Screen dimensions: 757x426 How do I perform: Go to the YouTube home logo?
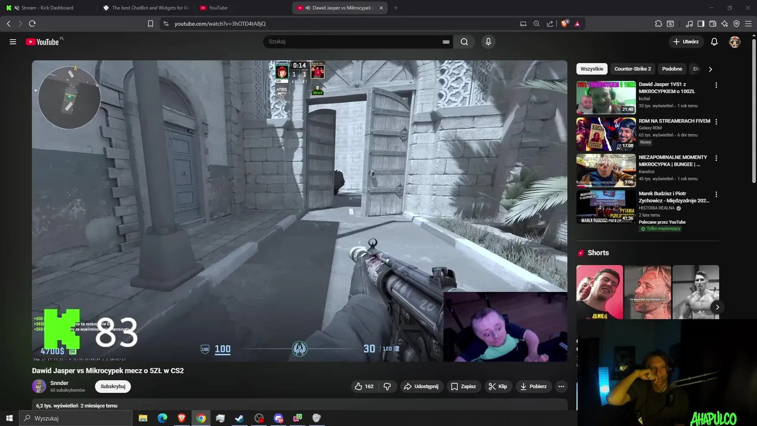[44, 42]
